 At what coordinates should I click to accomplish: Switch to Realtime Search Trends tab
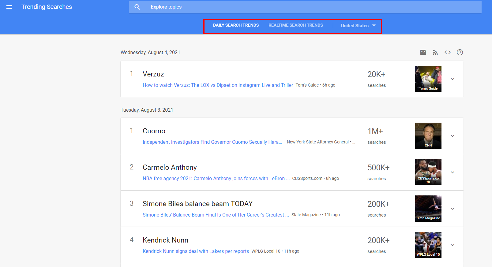[x=296, y=25]
